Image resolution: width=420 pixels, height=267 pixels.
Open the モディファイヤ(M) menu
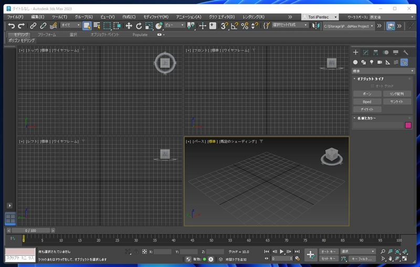(x=156, y=17)
